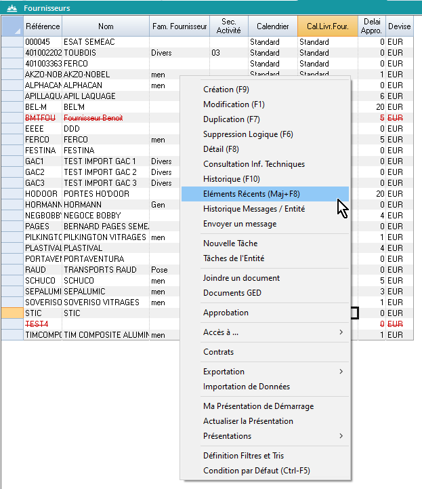The image size is (422, 489).
Task: Click Importation de Données option
Action: click(247, 387)
